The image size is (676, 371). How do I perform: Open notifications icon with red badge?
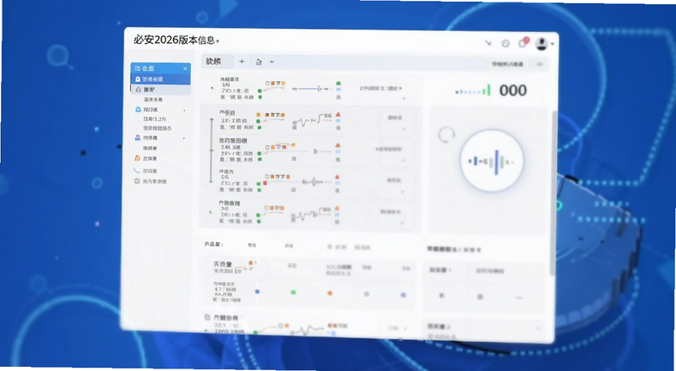(523, 43)
